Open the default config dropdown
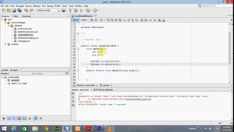The width and height of the screenshot is (234, 132). point(48,11)
